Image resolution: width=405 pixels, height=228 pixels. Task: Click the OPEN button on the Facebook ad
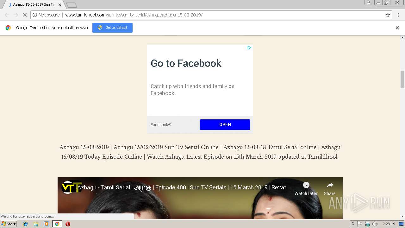(225, 124)
